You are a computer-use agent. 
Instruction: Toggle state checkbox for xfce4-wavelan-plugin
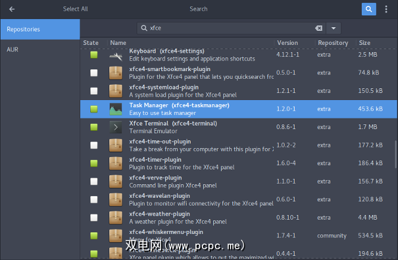click(x=94, y=200)
